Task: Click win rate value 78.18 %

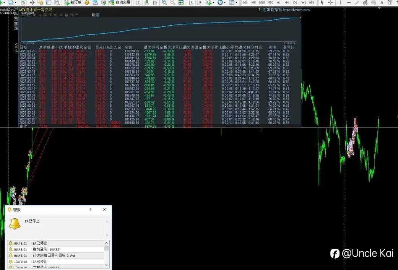Action: pyautogui.click(x=275, y=61)
